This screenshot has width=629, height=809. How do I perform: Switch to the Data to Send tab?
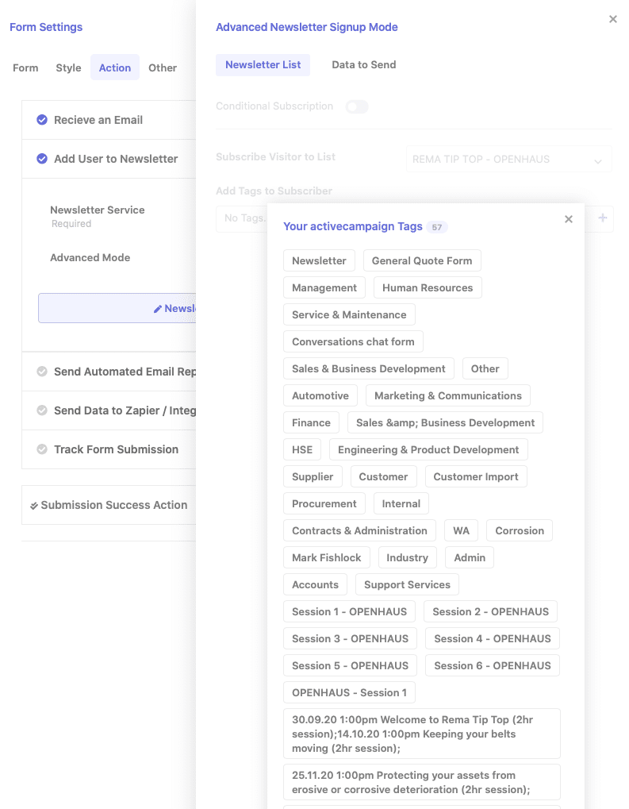[x=363, y=65]
